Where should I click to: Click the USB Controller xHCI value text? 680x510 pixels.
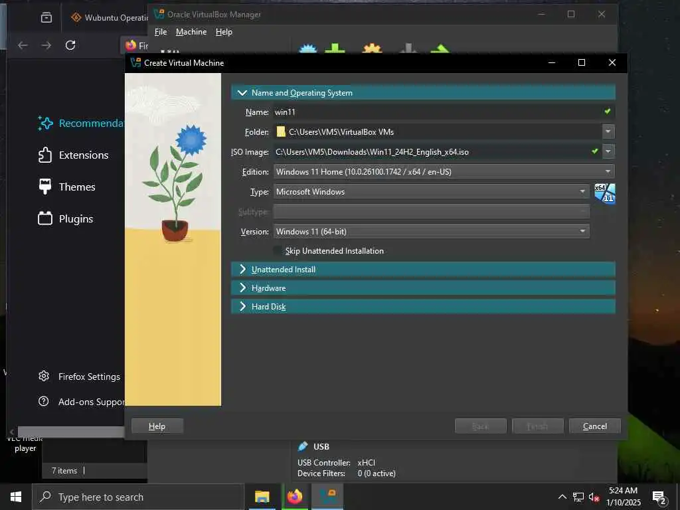(367, 463)
